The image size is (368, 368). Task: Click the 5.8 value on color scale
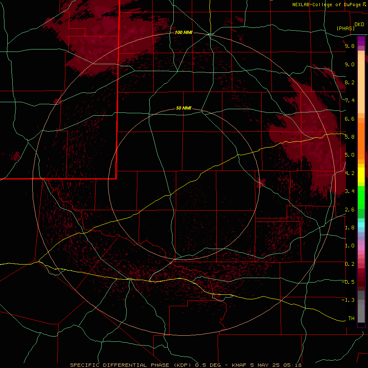(x=350, y=137)
